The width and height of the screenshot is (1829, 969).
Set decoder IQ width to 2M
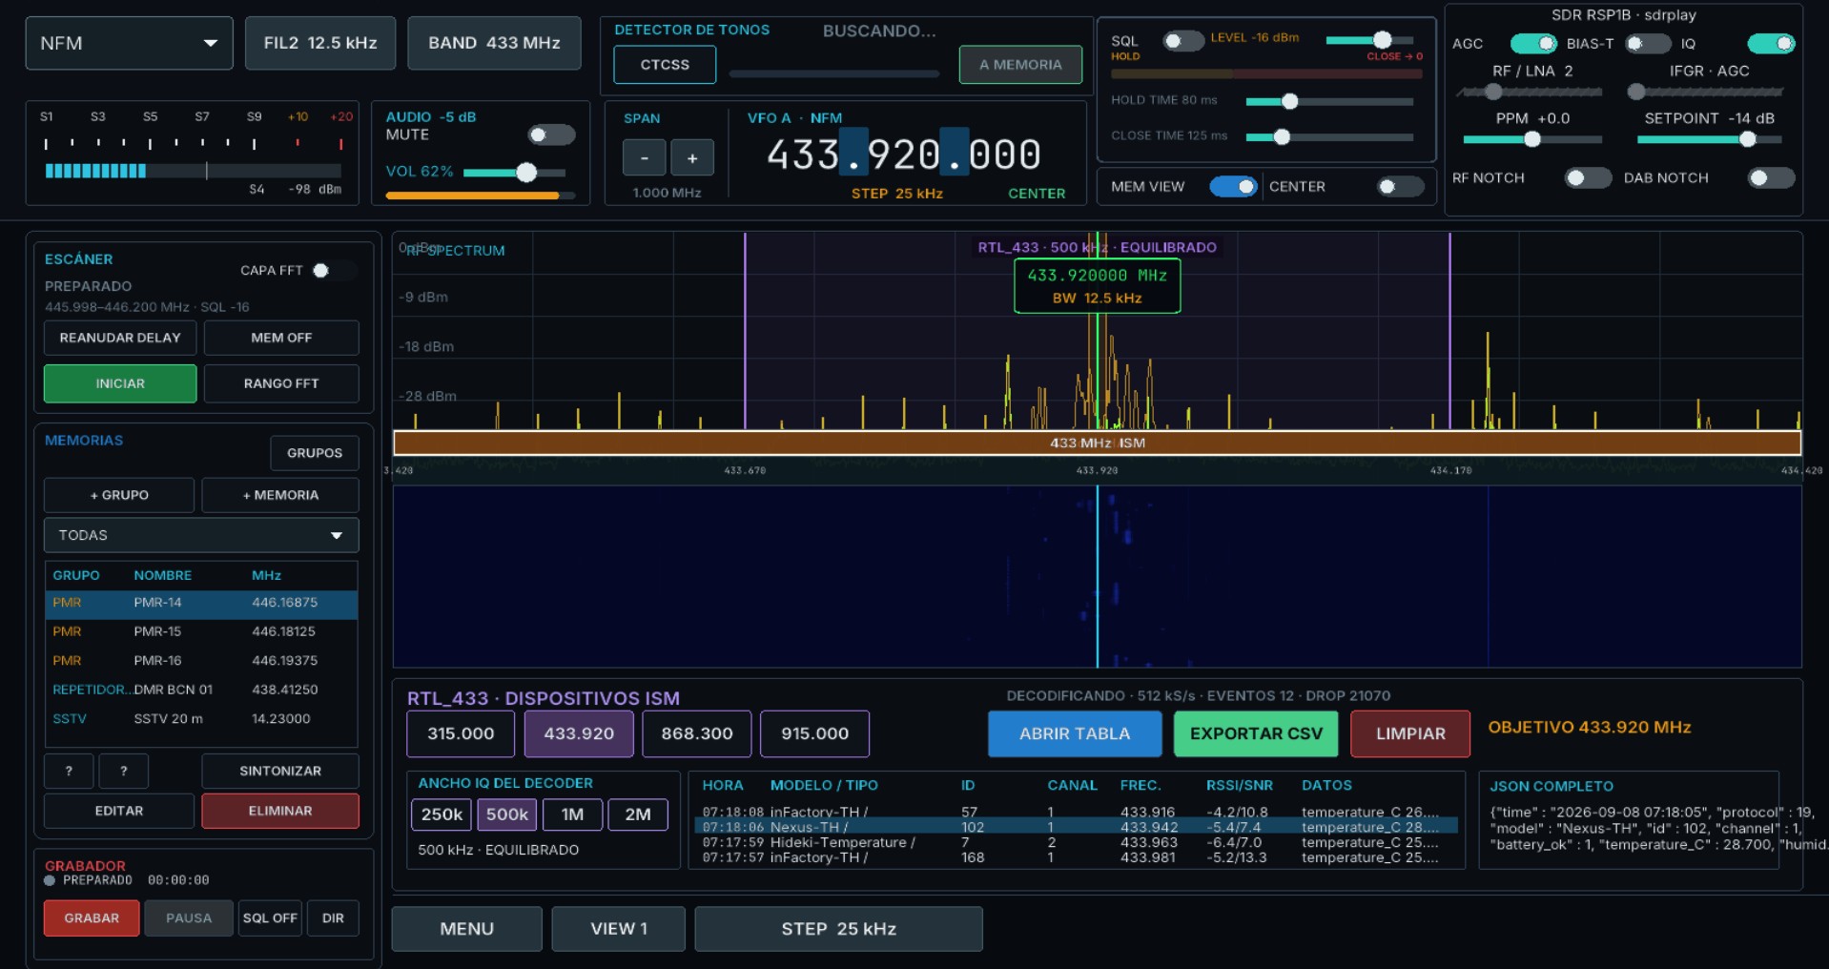pos(638,814)
